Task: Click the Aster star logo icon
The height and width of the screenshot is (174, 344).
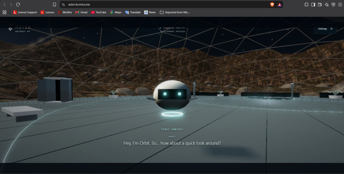Action: (10, 29)
